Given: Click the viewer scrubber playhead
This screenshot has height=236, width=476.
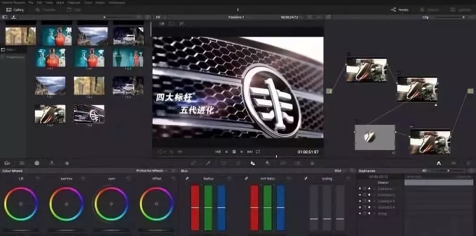Looking at the screenshot, I should (276, 157).
